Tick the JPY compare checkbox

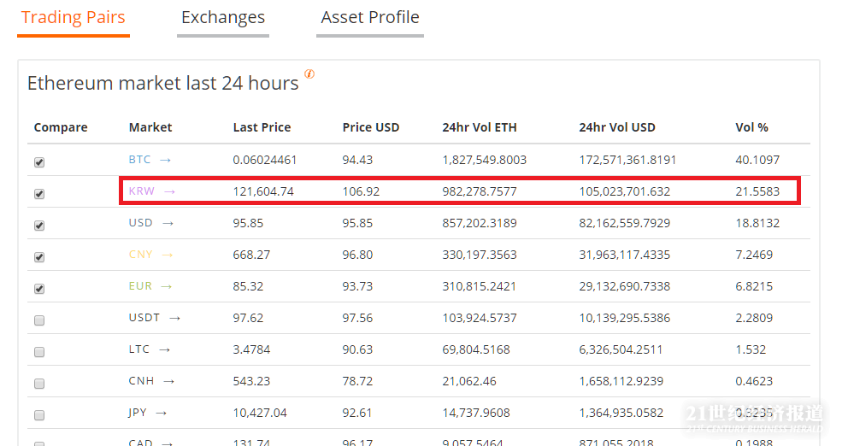tap(39, 415)
